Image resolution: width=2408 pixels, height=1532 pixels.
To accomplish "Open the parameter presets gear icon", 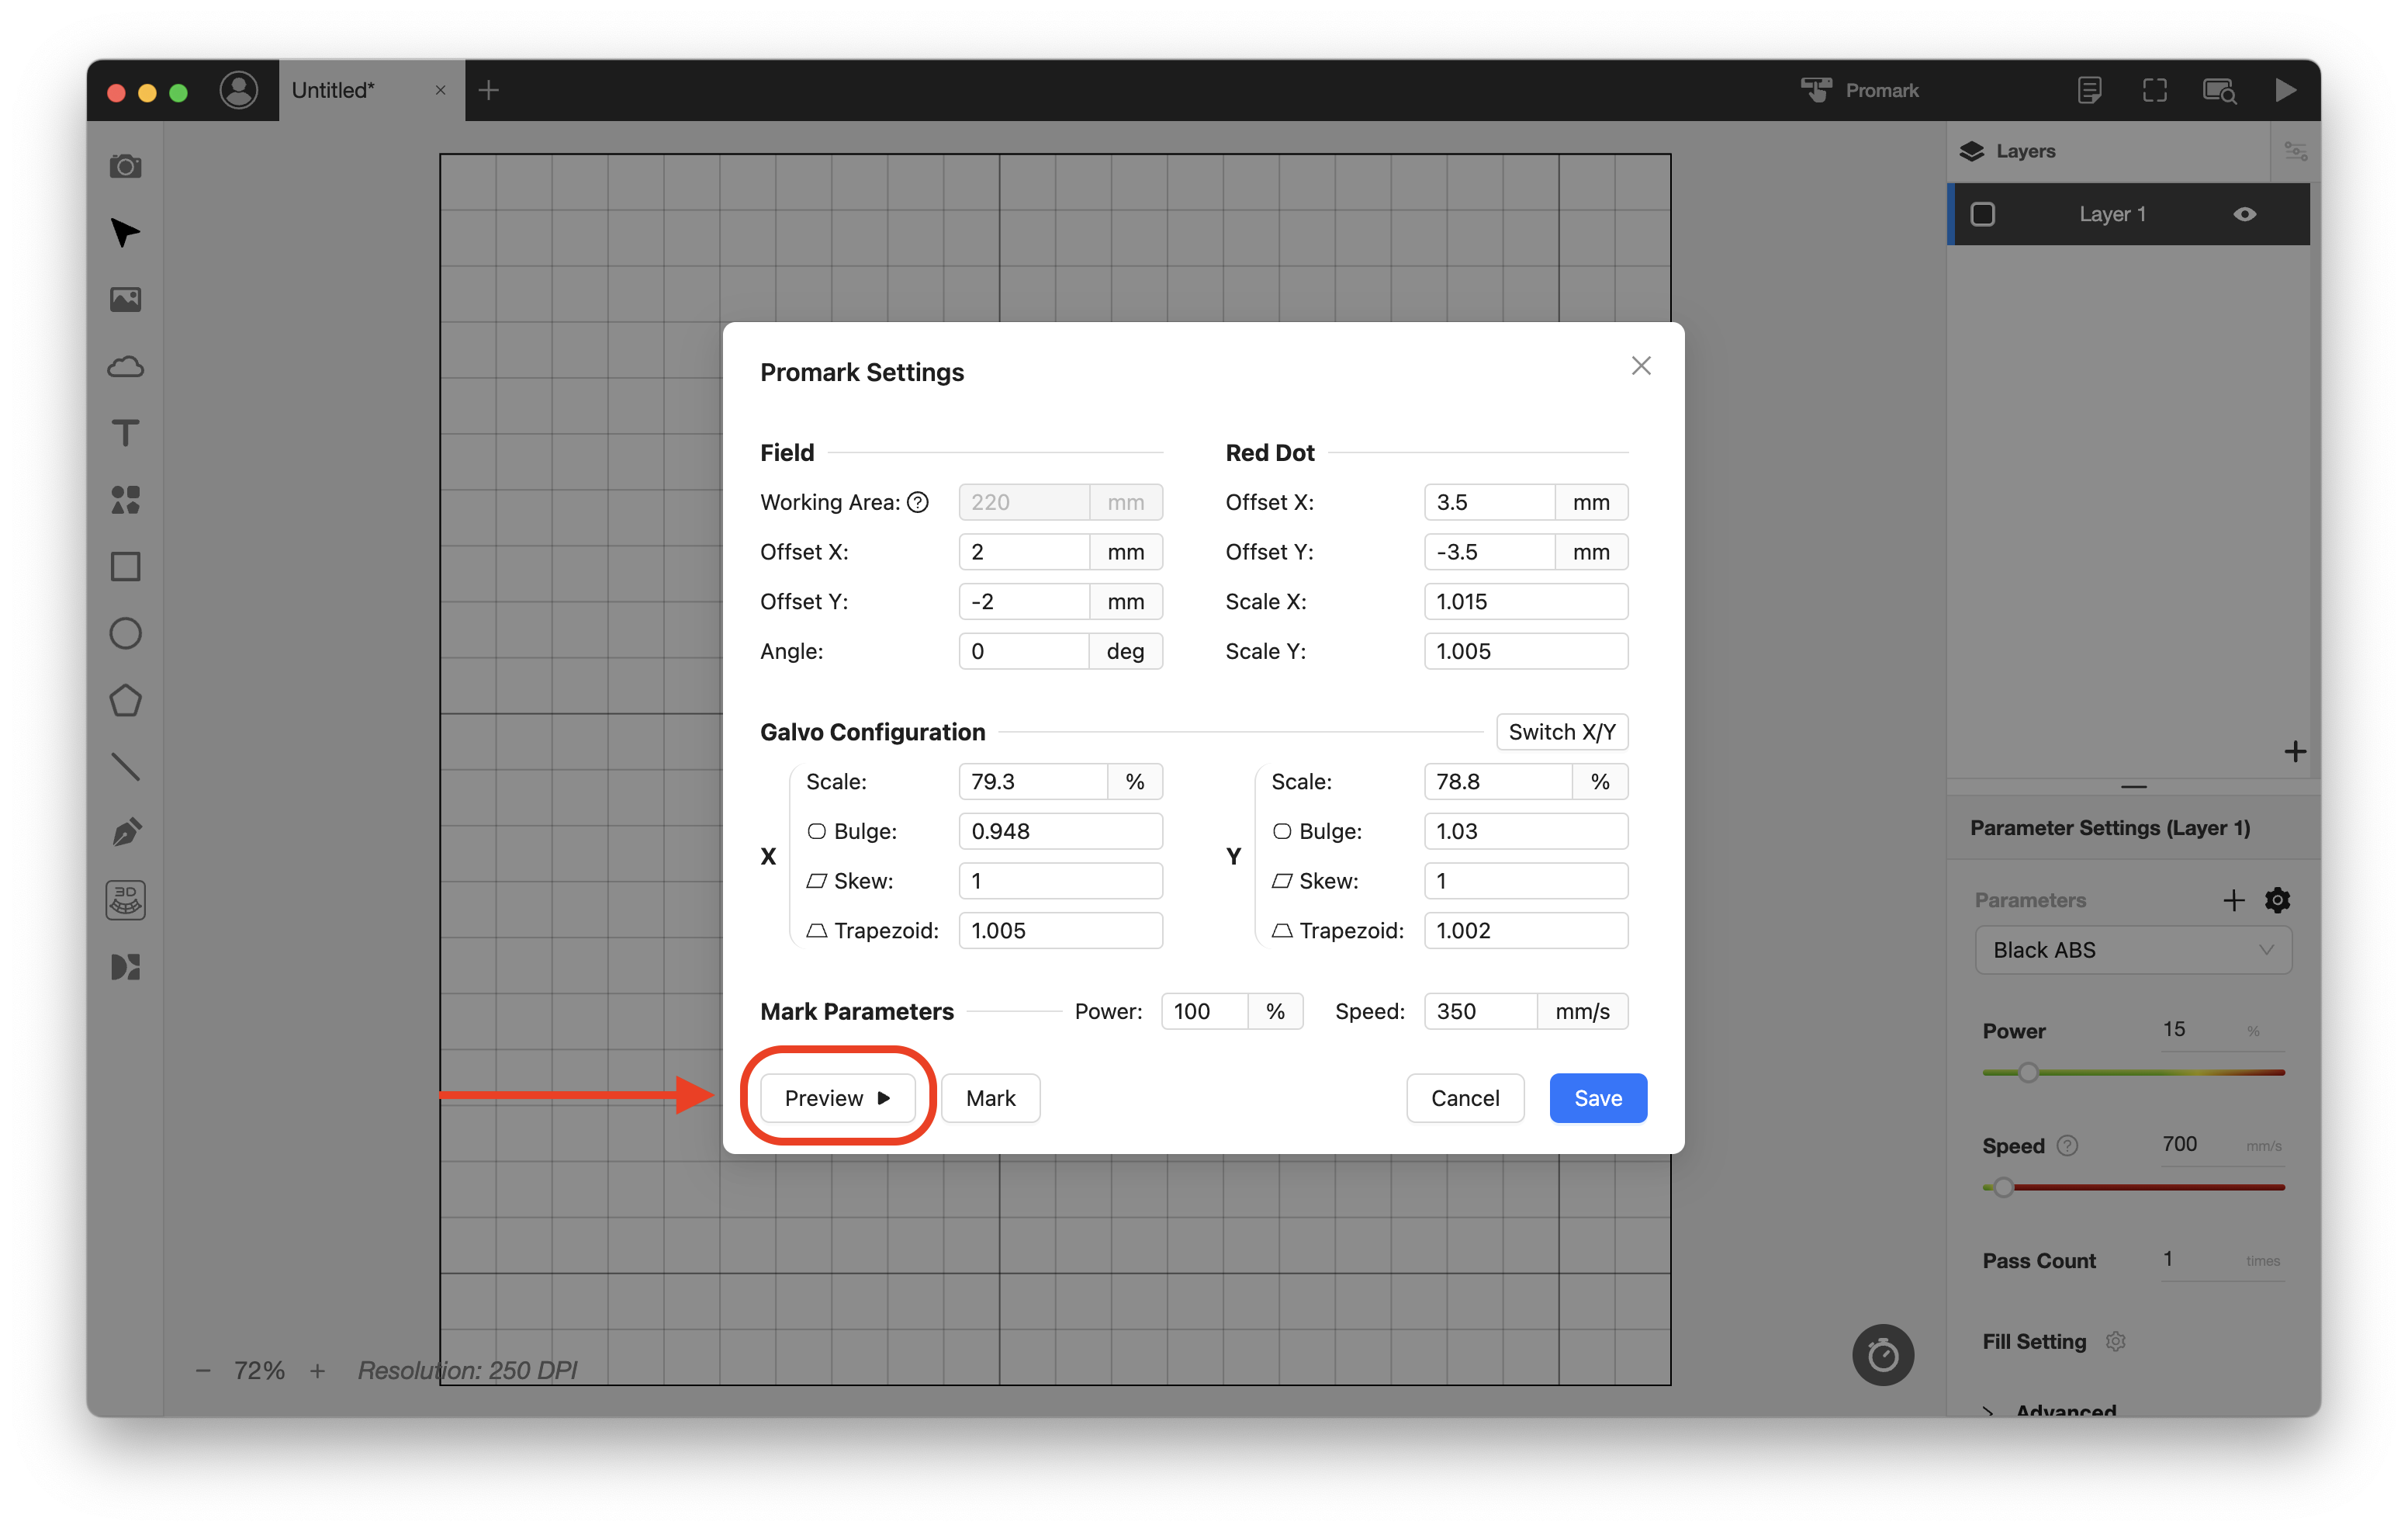I will (2277, 899).
